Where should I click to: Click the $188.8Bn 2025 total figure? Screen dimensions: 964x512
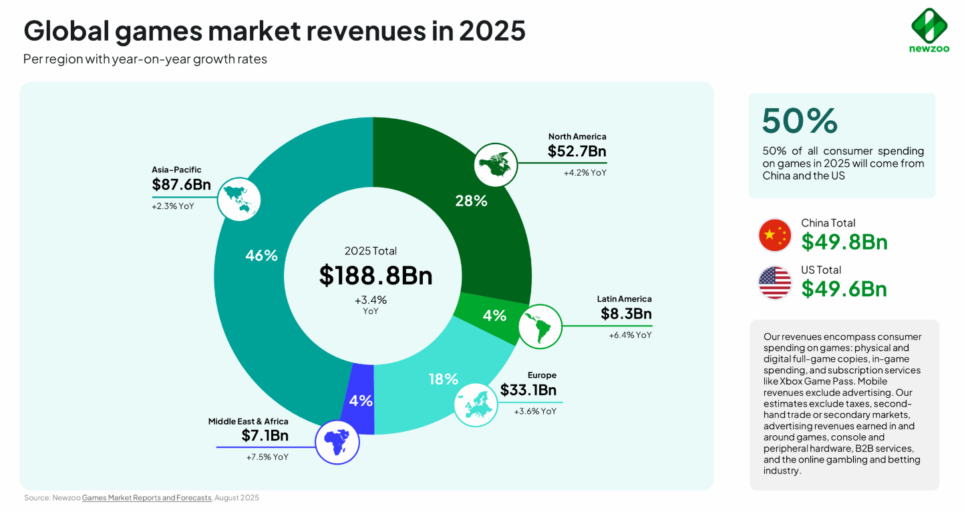pos(376,276)
